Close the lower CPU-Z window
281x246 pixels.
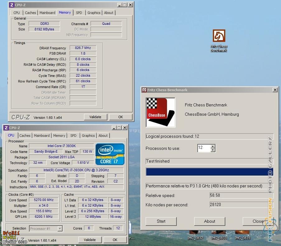[x=125, y=128]
